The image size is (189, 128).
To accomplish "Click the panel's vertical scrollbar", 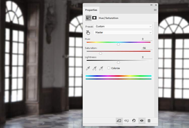I will pyautogui.click(x=156, y=70).
